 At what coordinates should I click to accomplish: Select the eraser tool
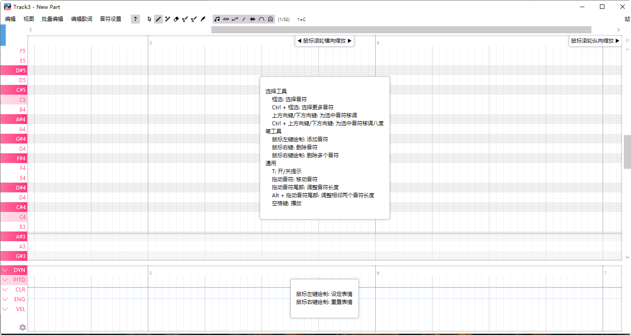pos(176,19)
